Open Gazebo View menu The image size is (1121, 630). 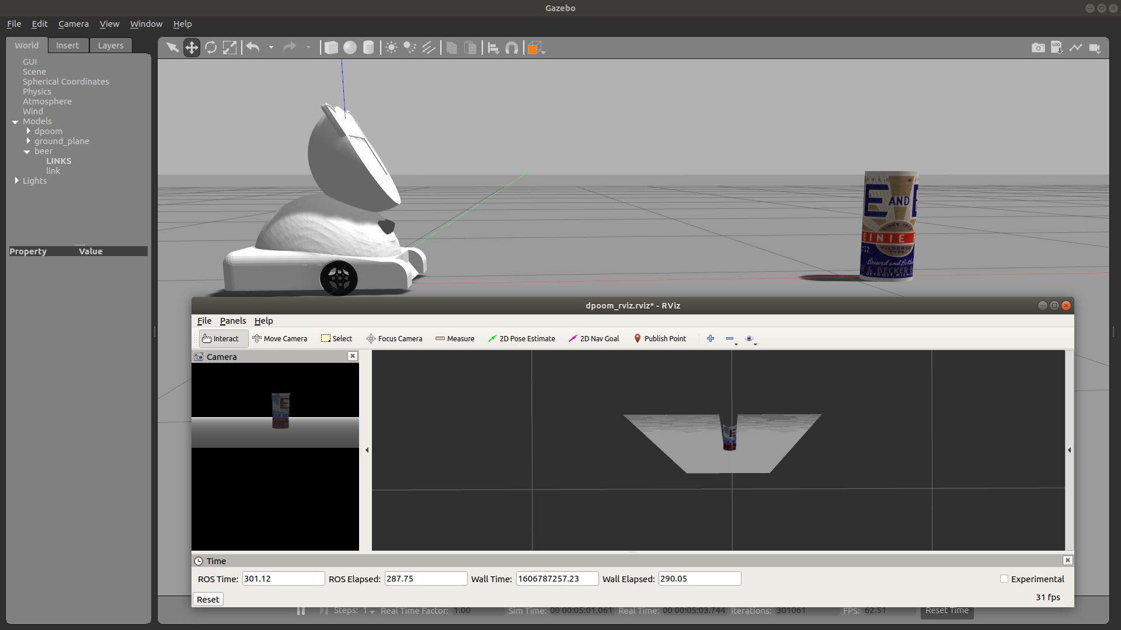tap(109, 24)
